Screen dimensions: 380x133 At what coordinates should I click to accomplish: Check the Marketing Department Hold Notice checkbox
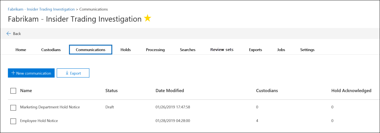13,108
